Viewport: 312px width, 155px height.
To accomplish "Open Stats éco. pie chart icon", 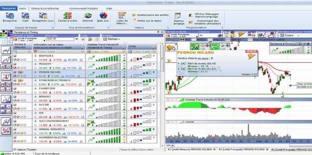I will (103, 17).
